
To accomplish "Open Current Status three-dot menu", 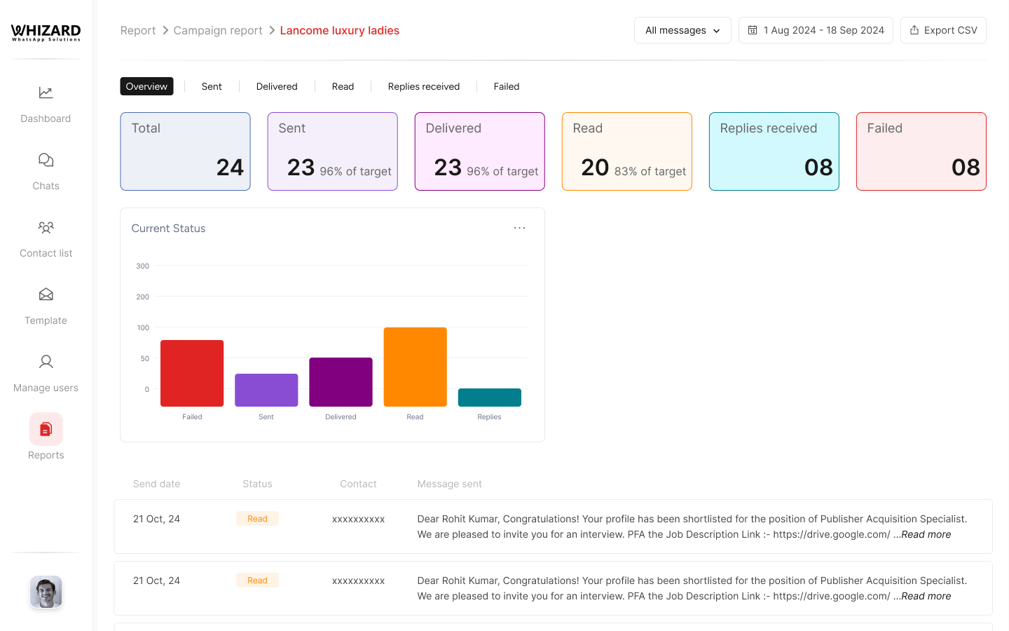I will point(519,228).
